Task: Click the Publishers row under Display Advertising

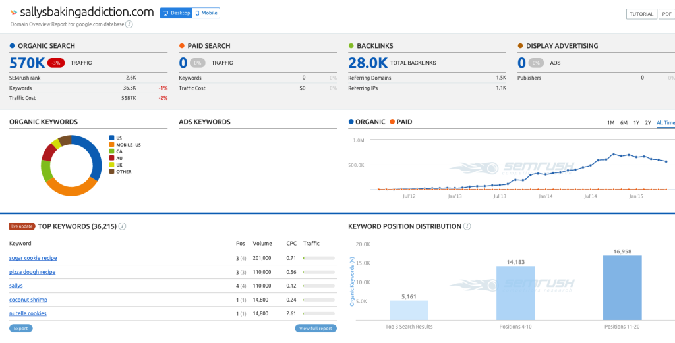Action: (x=596, y=78)
